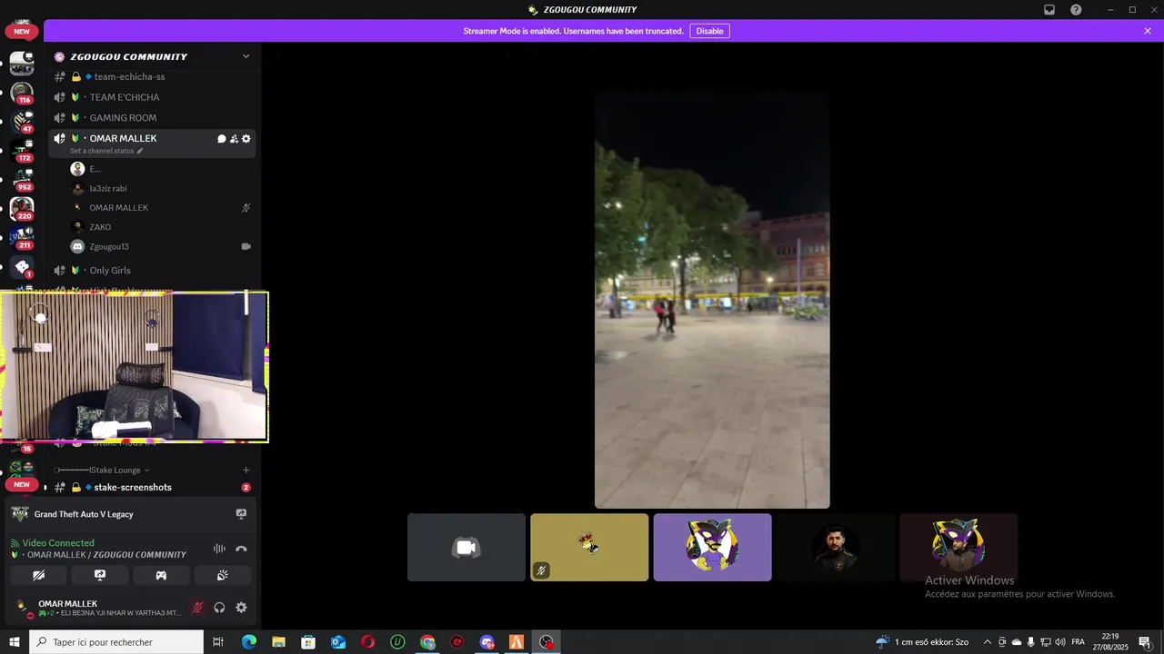Focus the main street video stream
The width and height of the screenshot is (1164, 654).
712,300
